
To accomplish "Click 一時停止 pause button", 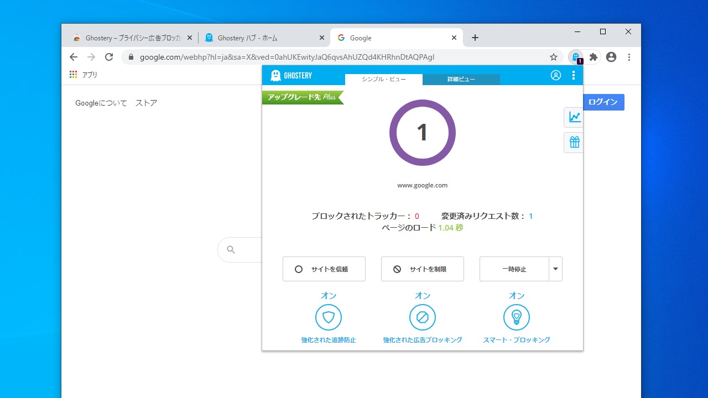I will 514,269.
